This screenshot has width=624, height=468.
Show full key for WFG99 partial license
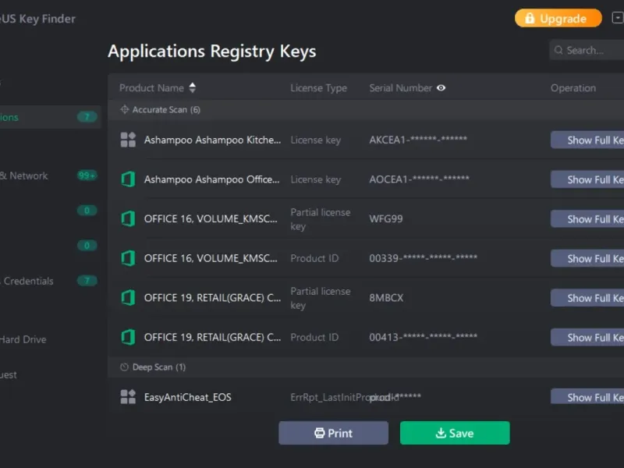587,218
